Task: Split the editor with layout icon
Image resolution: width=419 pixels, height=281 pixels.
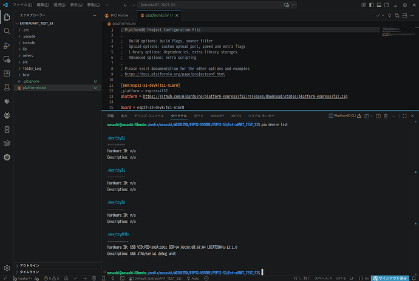Action: 405,16
